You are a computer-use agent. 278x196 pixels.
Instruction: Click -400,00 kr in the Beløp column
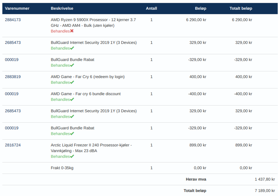[x=197, y=94]
